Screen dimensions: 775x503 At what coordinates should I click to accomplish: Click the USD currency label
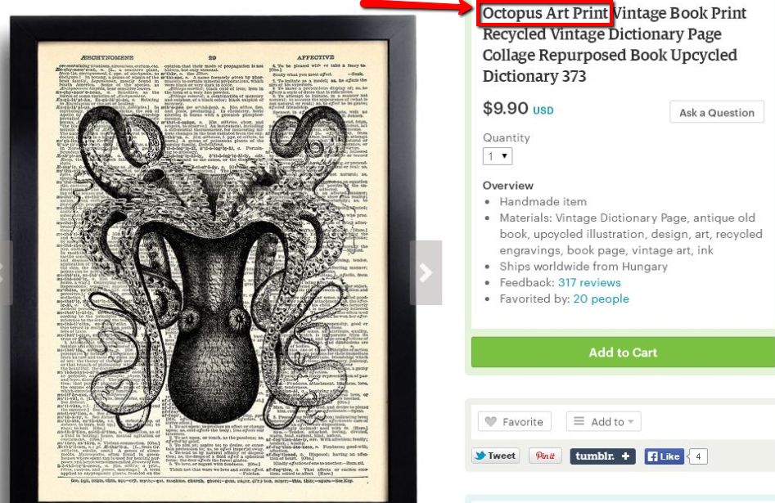[x=543, y=110]
